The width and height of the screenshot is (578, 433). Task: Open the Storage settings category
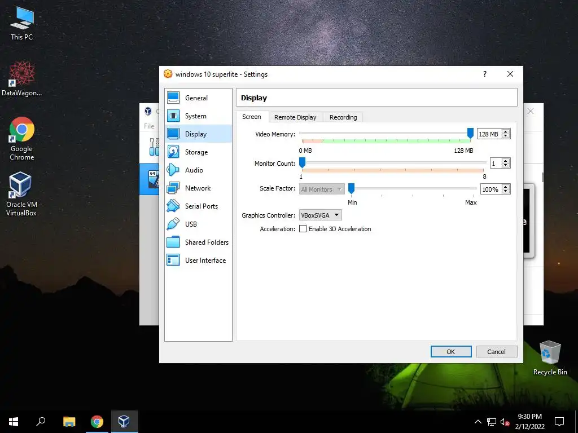198,152
